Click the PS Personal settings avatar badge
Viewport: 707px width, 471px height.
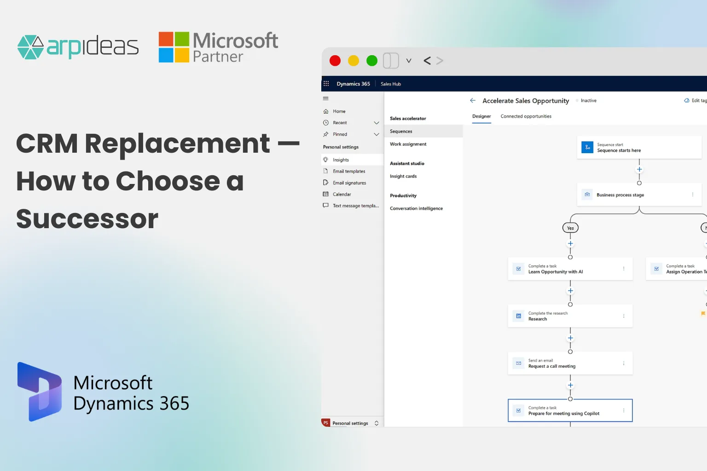(x=326, y=423)
